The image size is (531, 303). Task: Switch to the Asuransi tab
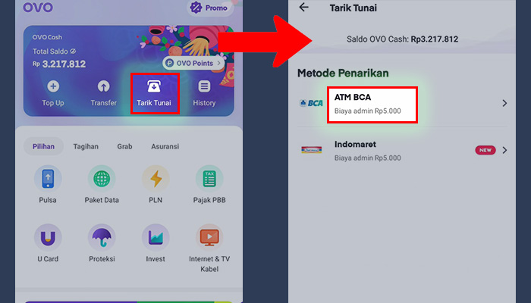pyautogui.click(x=165, y=146)
